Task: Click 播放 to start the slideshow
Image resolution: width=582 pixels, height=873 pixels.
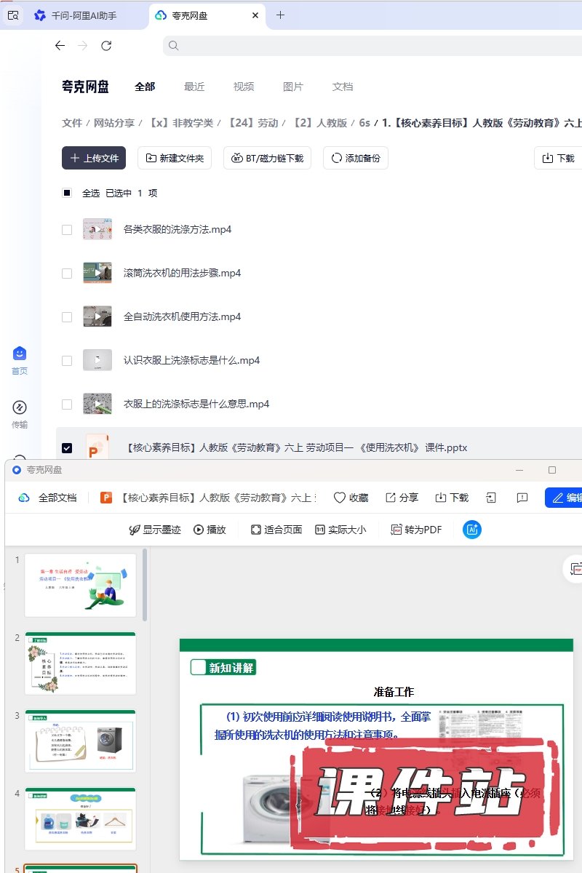Action: 210,530
